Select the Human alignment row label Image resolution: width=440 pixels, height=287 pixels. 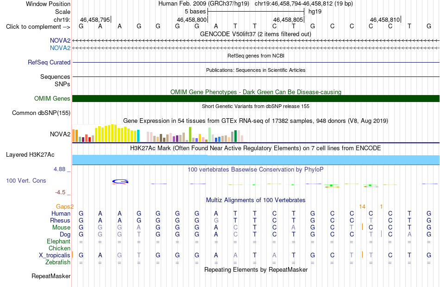click(x=61, y=214)
